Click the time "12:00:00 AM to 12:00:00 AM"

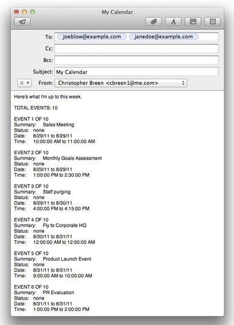(64, 242)
